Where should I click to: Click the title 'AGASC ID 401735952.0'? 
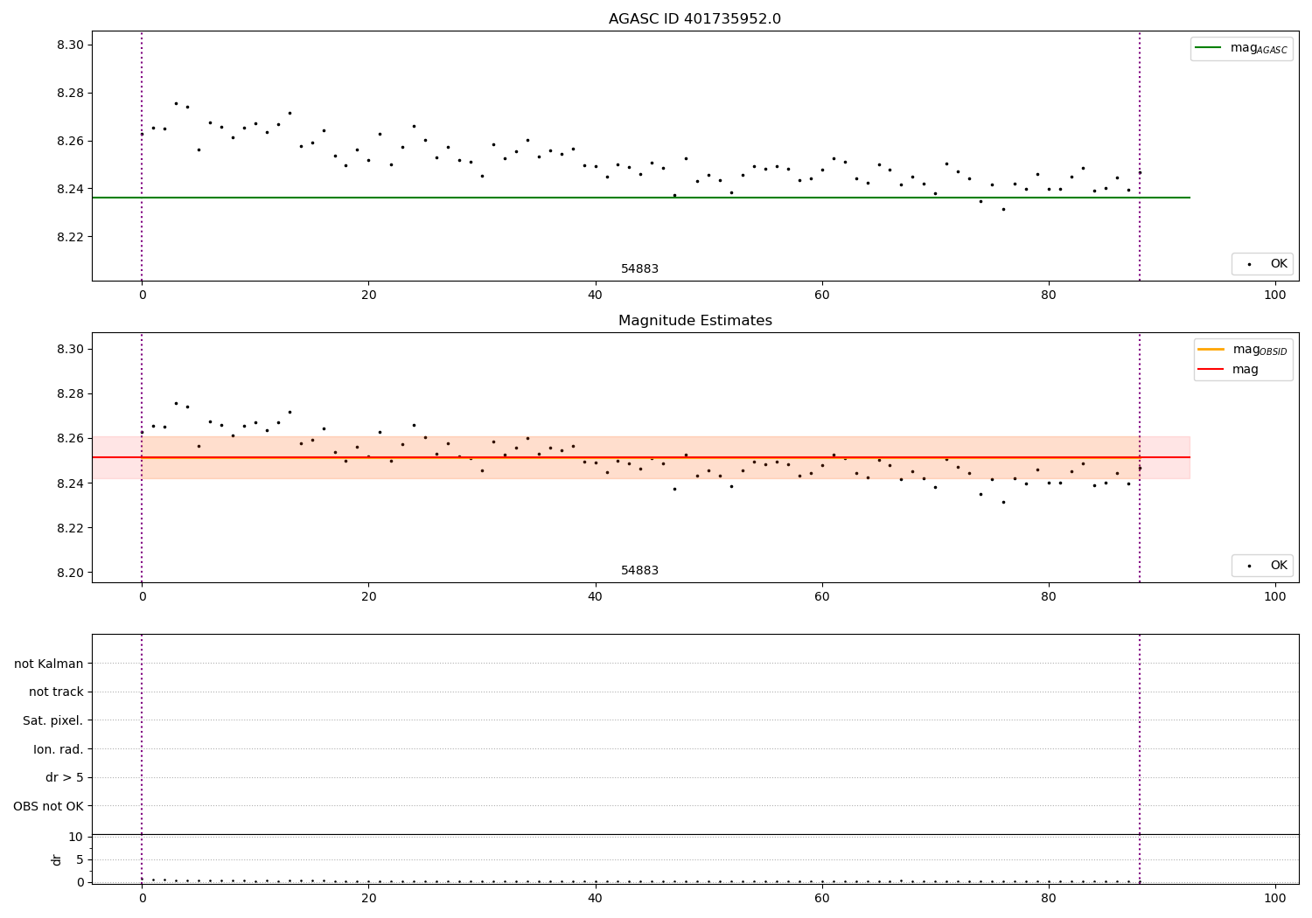pos(694,19)
